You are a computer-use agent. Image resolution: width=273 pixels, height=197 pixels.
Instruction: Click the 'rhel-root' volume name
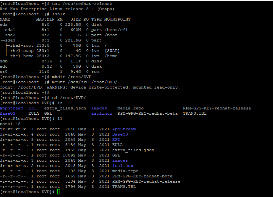(22, 45)
